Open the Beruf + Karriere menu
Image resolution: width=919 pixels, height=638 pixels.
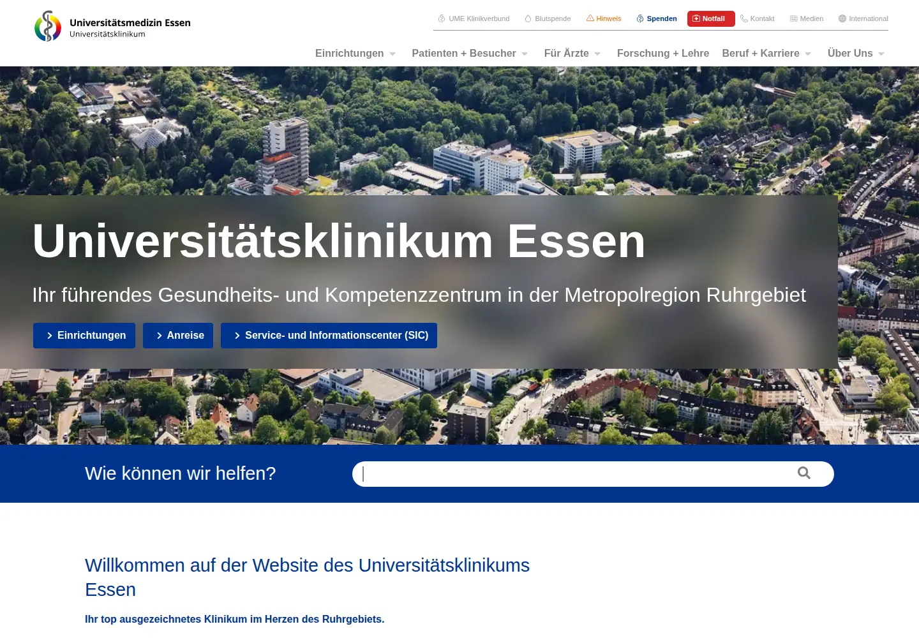(x=761, y=54)
